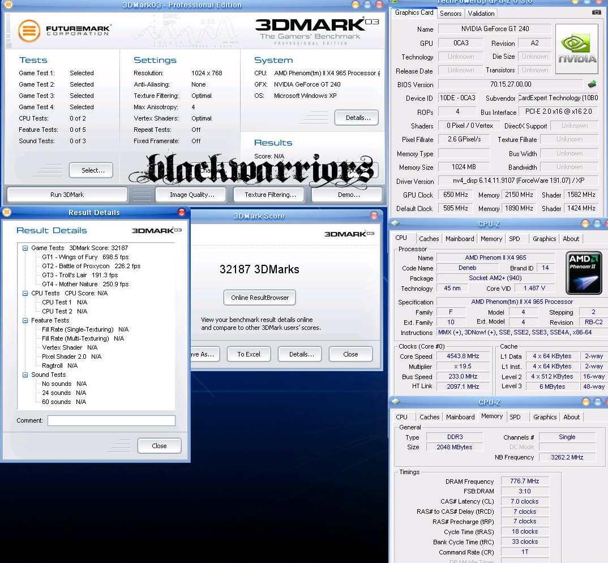Collapse the Feature Tests tree node
The image size is (608, 563).
[x=25, y=320]
